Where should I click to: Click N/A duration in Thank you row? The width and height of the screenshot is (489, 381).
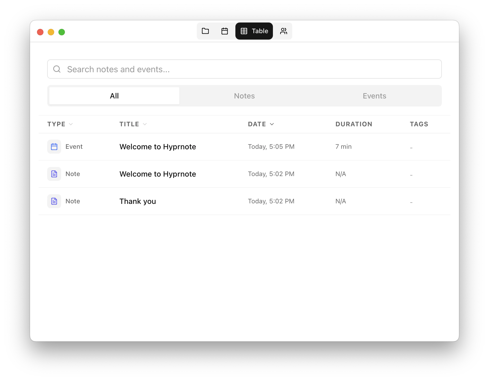pos(340,201)
